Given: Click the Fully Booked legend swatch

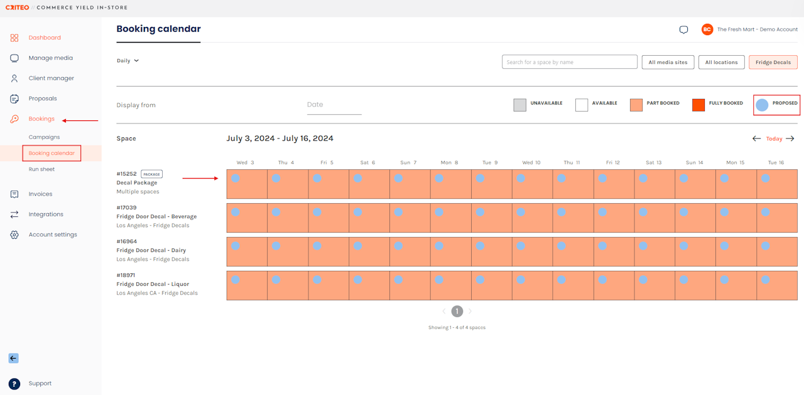Looking at the screenshot, I should (x=698, y=105).
